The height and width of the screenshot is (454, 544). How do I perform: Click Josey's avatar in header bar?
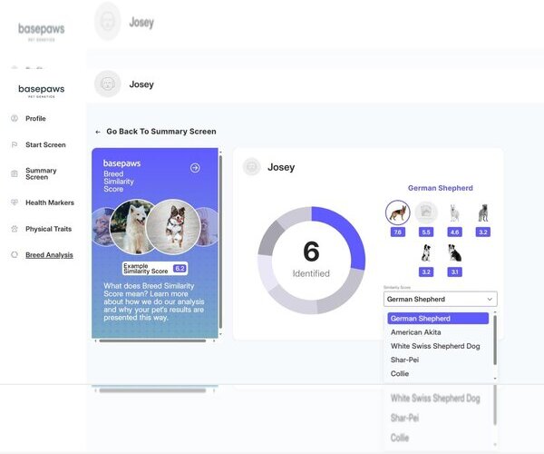[x=108, y=84]
